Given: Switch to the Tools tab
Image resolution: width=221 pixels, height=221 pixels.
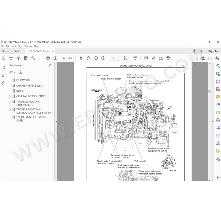Looking at the screenshot, I should point(17,51).
